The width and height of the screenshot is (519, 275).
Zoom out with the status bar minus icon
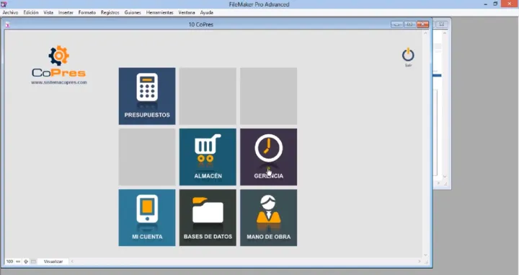pos(18,261)
